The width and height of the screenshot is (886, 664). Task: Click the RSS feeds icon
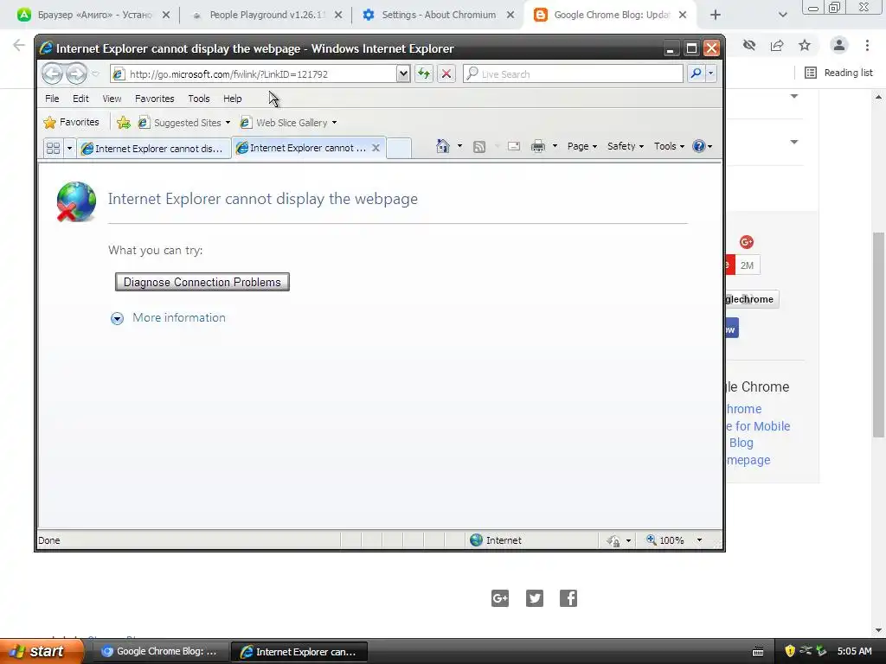point(479,147)
